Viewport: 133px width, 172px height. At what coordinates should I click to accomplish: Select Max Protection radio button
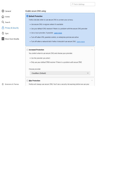point(27,81)
